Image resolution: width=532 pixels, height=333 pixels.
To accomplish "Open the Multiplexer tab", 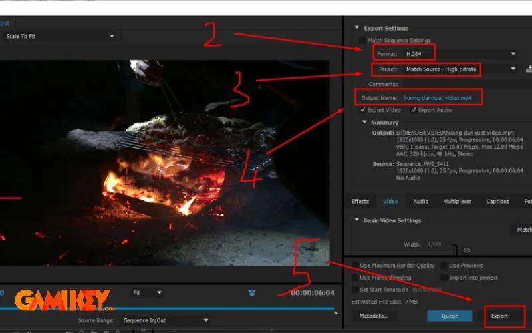I will point(457,202).
